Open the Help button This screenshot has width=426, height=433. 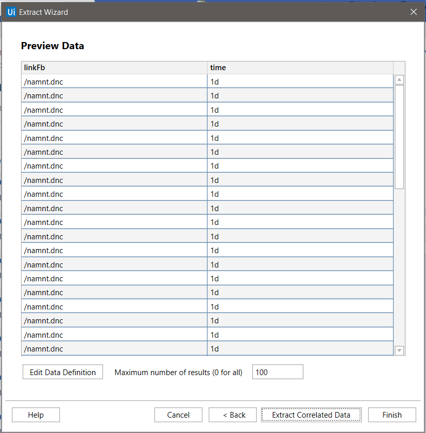[36, 415]
